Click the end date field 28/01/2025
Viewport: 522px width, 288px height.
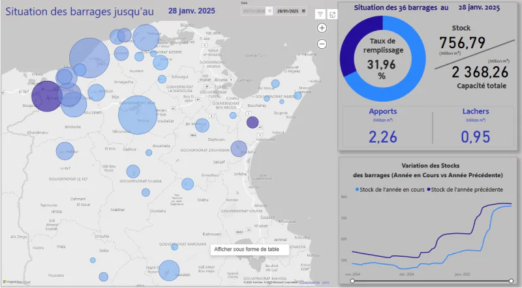coord(288,11)
